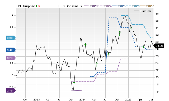Select the 2023 consensus legend entry
Viewport: 169px width, 101px height.
pos(91,6)
